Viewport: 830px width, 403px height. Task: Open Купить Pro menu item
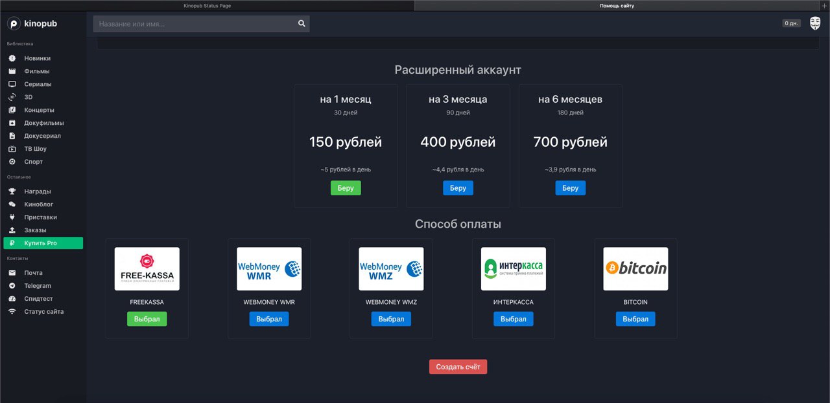click(x=43, y=243)
